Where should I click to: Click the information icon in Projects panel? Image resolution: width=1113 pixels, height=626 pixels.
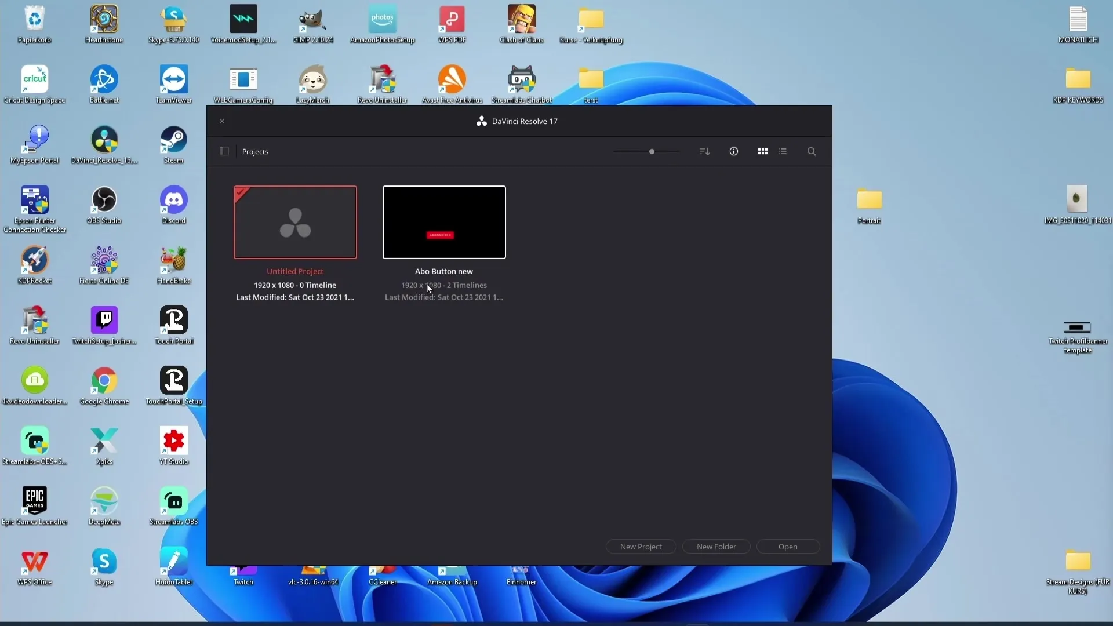point(734,151)
